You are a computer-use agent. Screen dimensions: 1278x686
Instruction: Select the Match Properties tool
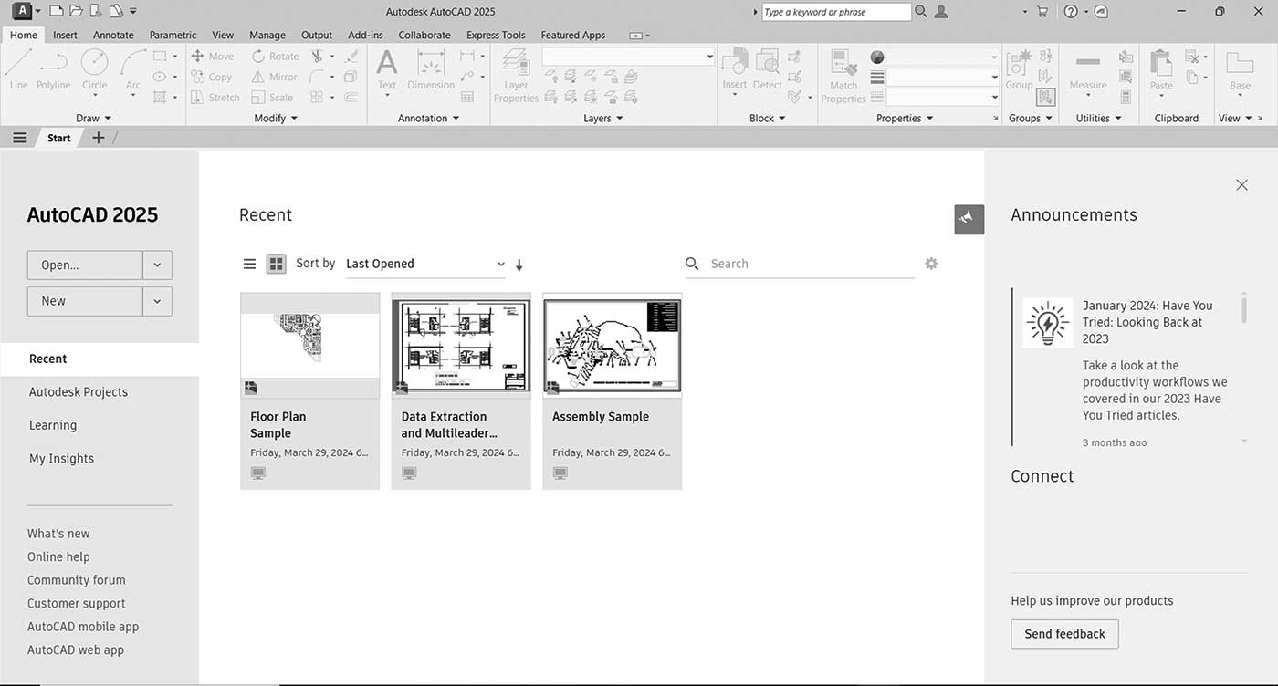(843, 76)
